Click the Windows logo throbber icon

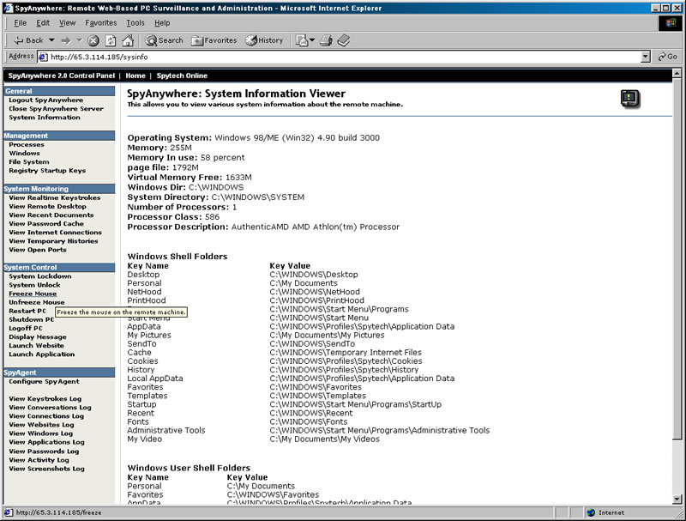671,23
